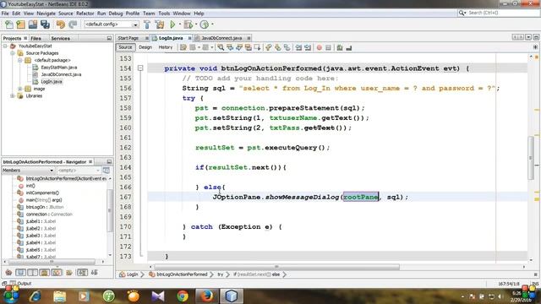Click the Comment icon in editor toolbar
The image size is (541, 304).
pyautogui.click(x=340, y=47)
